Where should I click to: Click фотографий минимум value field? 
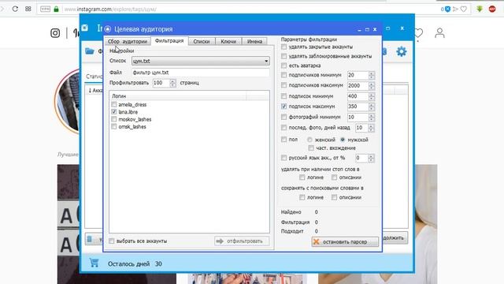click(x=358, y=118)
